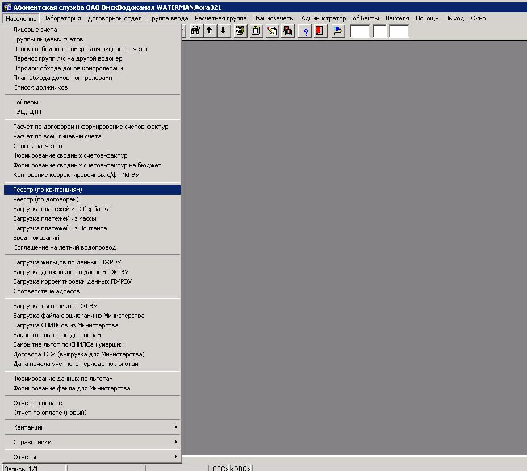The width and height of the screenshot is (527, 471).
Task: Click the clipboard icon in toolbar
Action: tap(256, 31)
